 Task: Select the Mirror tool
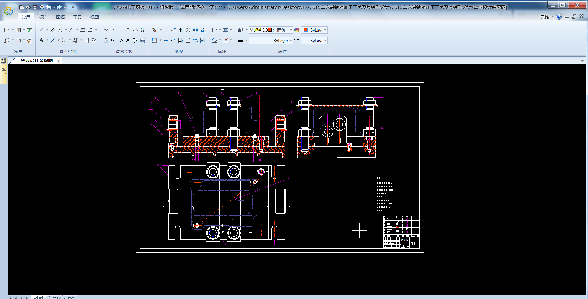(181, 30)
